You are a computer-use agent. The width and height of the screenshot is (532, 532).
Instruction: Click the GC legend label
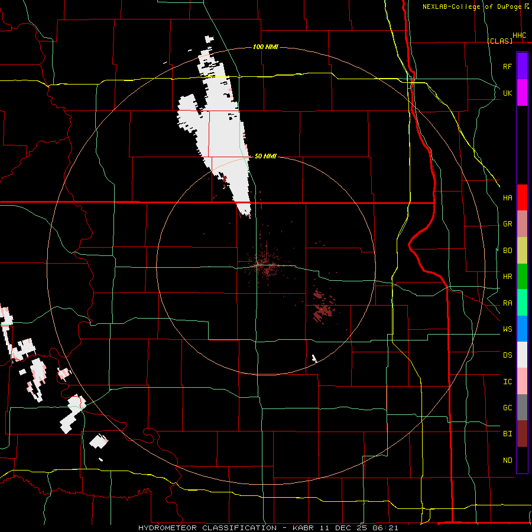click(x=507, y=408)
